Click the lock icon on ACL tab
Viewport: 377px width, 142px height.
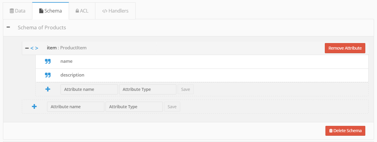pos(77,11)
